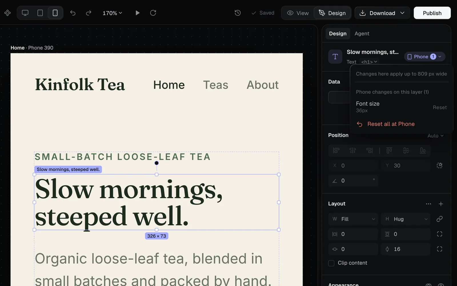Redo the last undone change

pyautogui.click(x=89, y=13)
